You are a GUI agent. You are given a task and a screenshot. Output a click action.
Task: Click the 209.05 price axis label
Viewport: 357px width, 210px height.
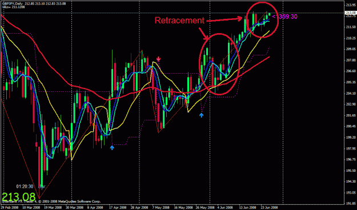click(x=351, y=49)
